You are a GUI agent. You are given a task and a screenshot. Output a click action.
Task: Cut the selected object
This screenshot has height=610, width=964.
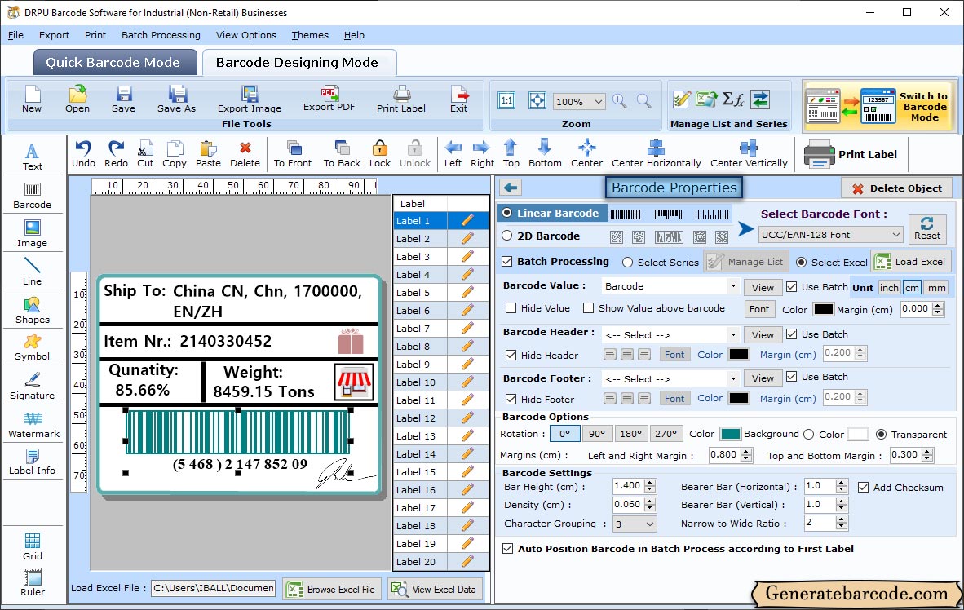(145, 154)
